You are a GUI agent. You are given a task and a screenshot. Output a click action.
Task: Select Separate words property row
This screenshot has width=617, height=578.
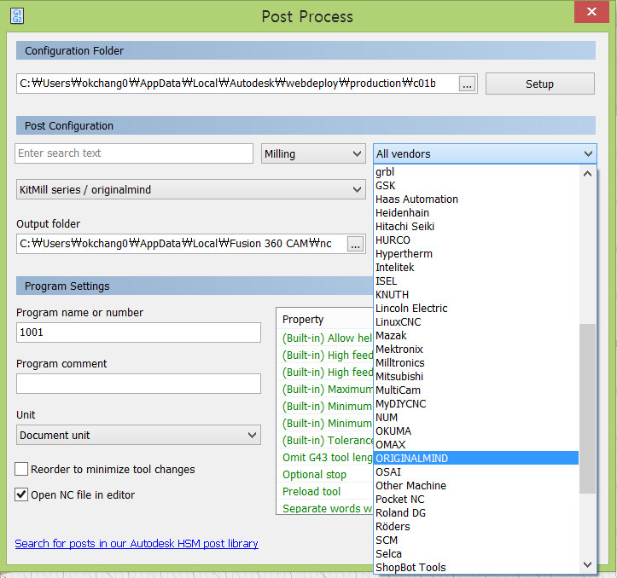point(325,507)
